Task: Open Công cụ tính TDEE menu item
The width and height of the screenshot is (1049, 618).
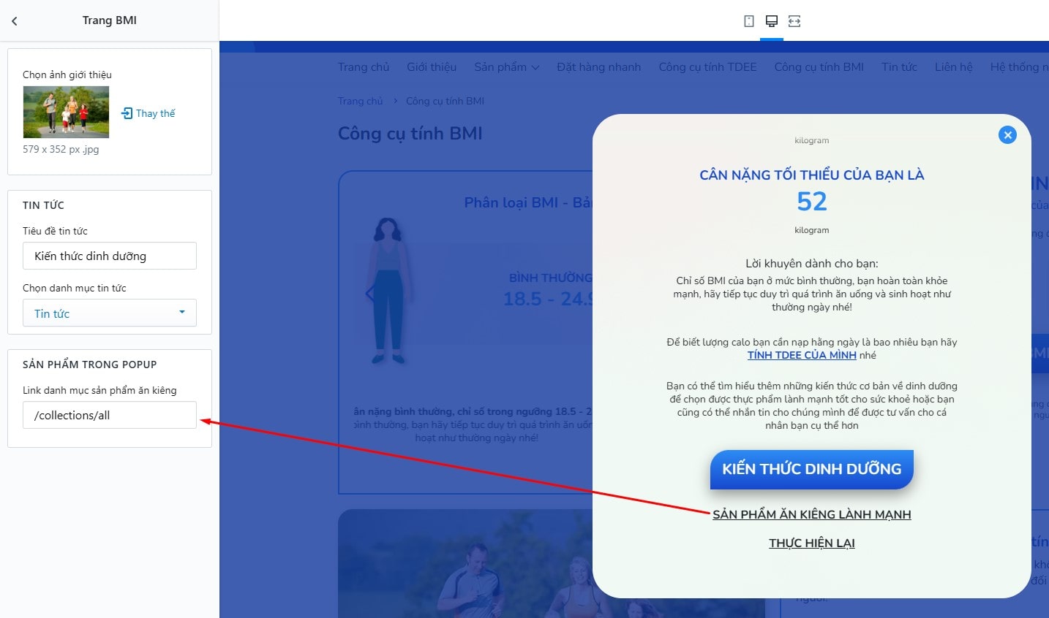Action: click(x=707, y=67)
